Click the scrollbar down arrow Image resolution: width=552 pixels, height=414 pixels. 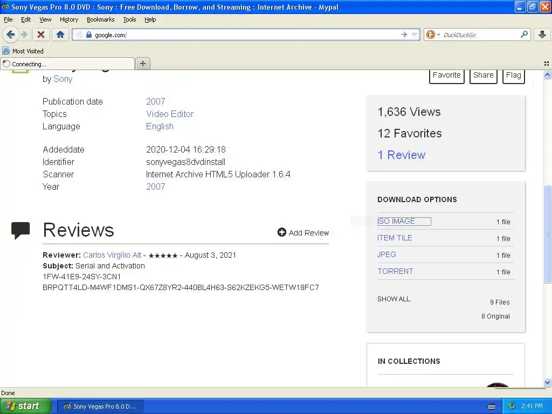tap(547, 382)
